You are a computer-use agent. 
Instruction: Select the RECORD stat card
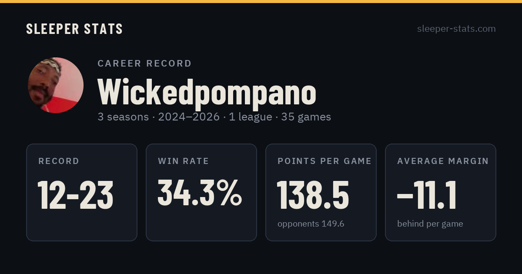click(82, 192)
